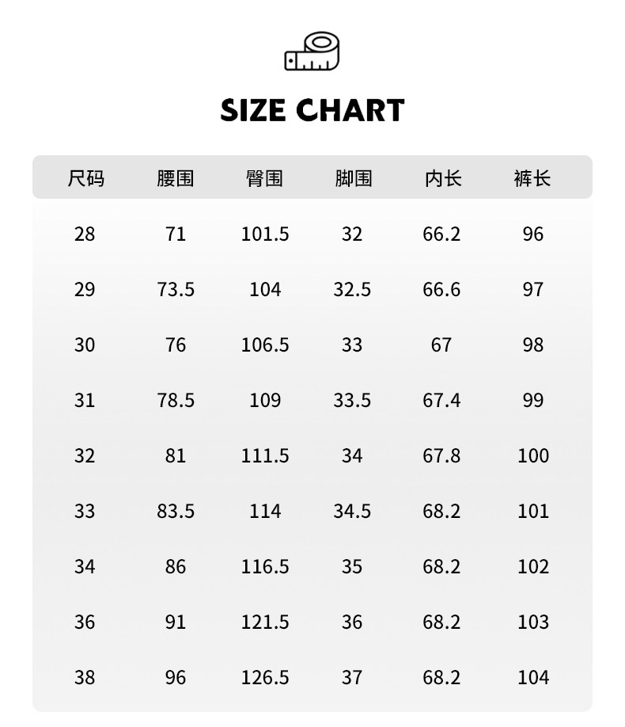Select hip value 101.5 cell
Image resolution: width=625 pixels, height=727 pixels.
265,234
